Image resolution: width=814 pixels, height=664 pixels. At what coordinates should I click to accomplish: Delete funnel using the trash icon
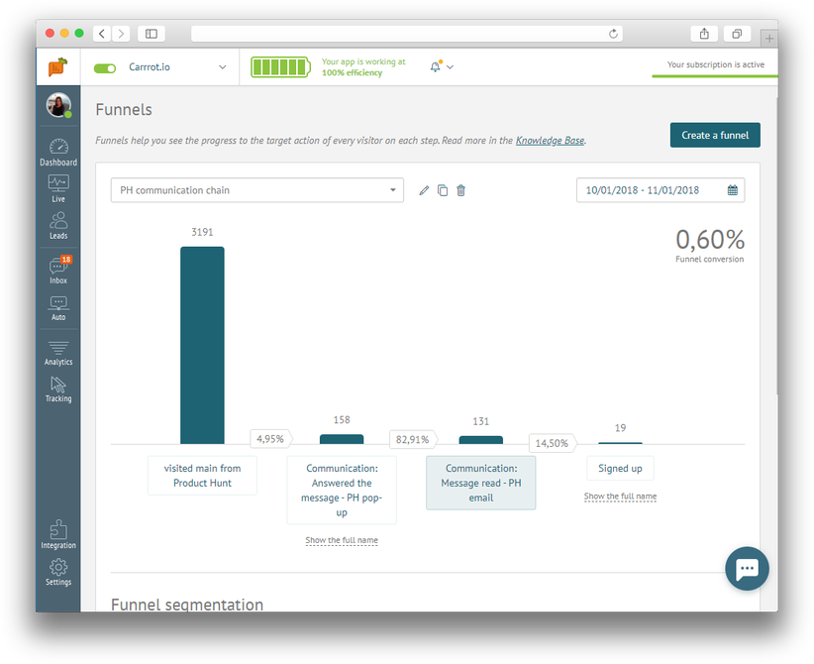460,190
